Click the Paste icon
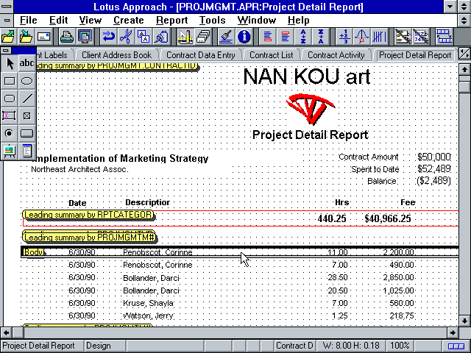 (162, 37)
